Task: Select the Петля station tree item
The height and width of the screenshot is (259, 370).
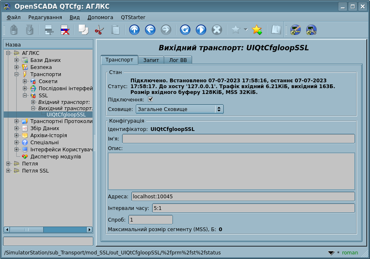Action: (x=30, y=164)
